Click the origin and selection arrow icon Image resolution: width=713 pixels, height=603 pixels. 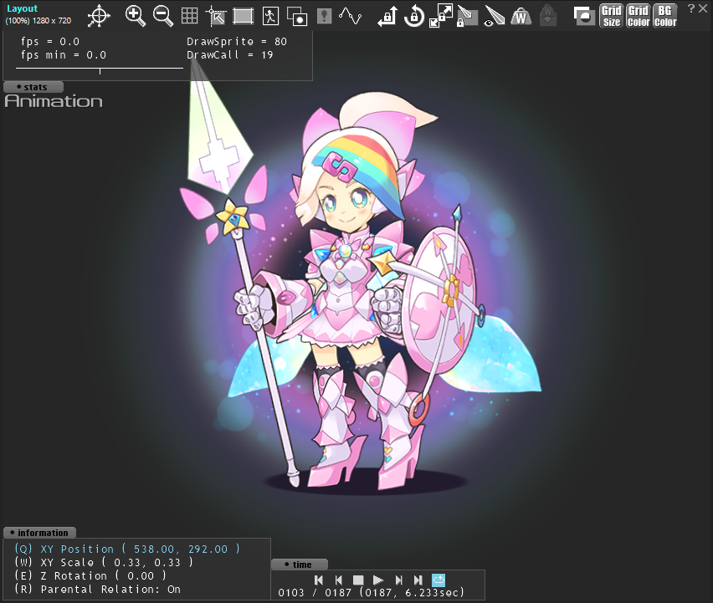click(x=216, y=16)
